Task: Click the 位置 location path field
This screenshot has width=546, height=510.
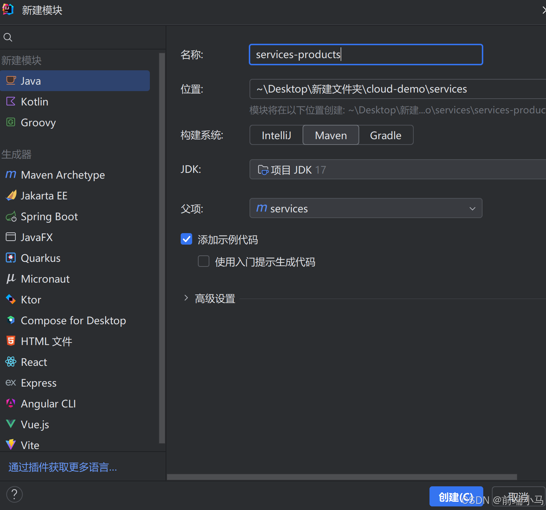Action: [398, 89]
